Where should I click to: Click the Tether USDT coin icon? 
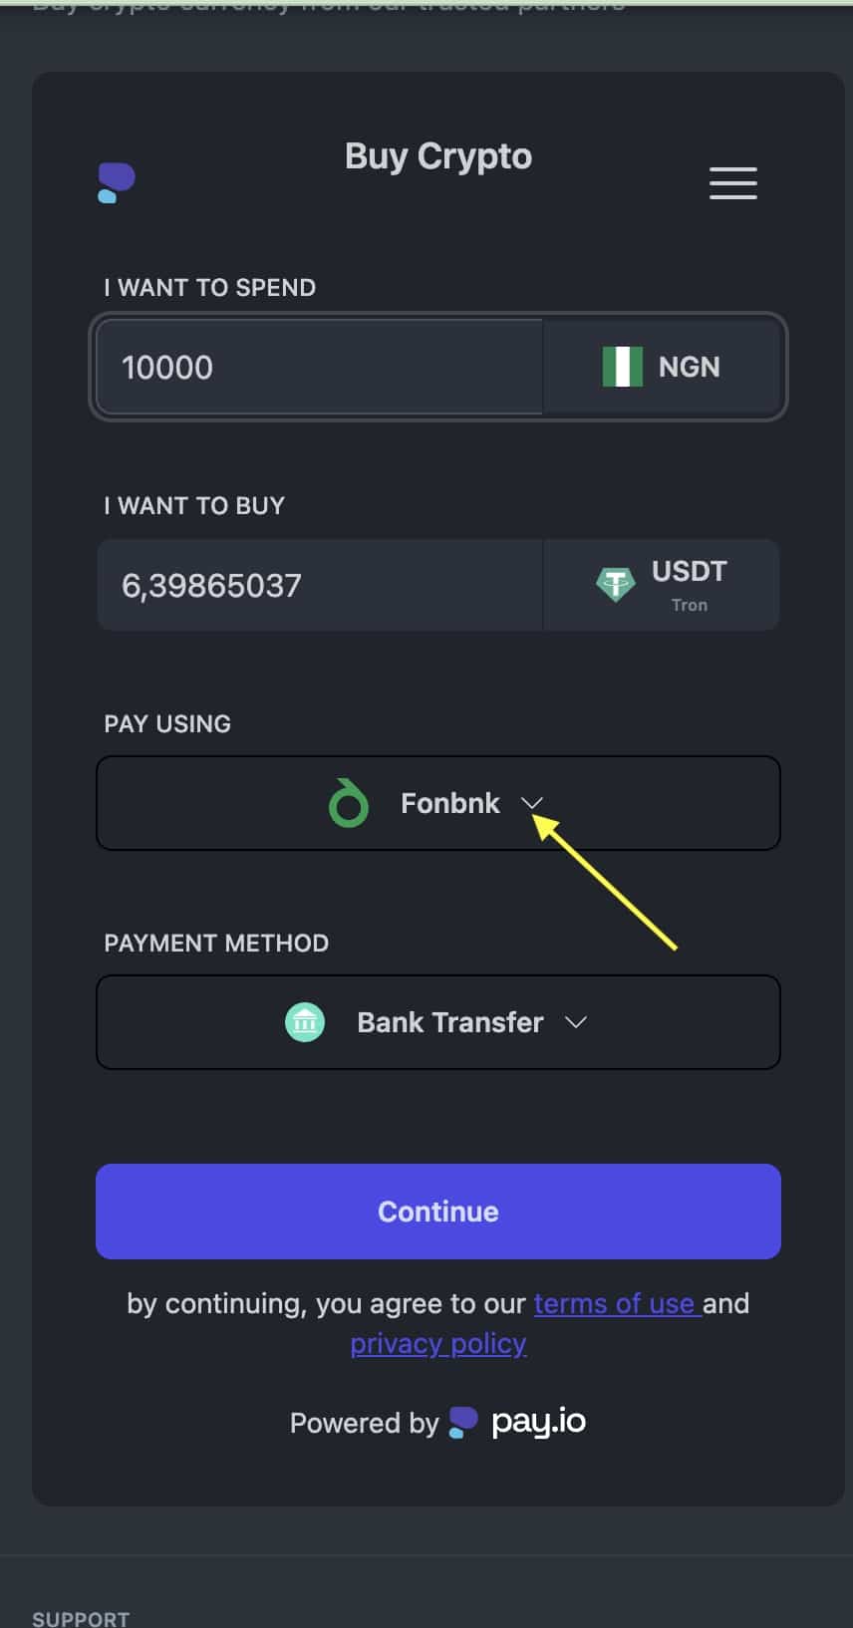coord(615,584)
